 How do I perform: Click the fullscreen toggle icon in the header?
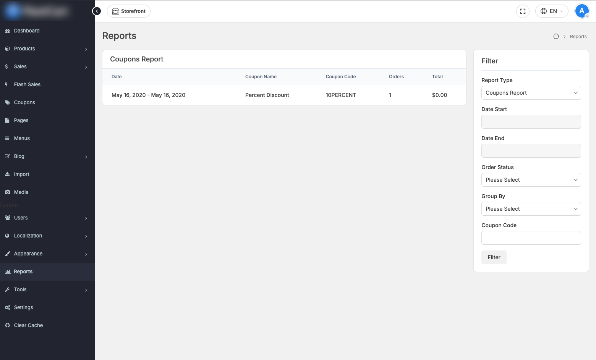pyautogui.click(x=523, y=11)
